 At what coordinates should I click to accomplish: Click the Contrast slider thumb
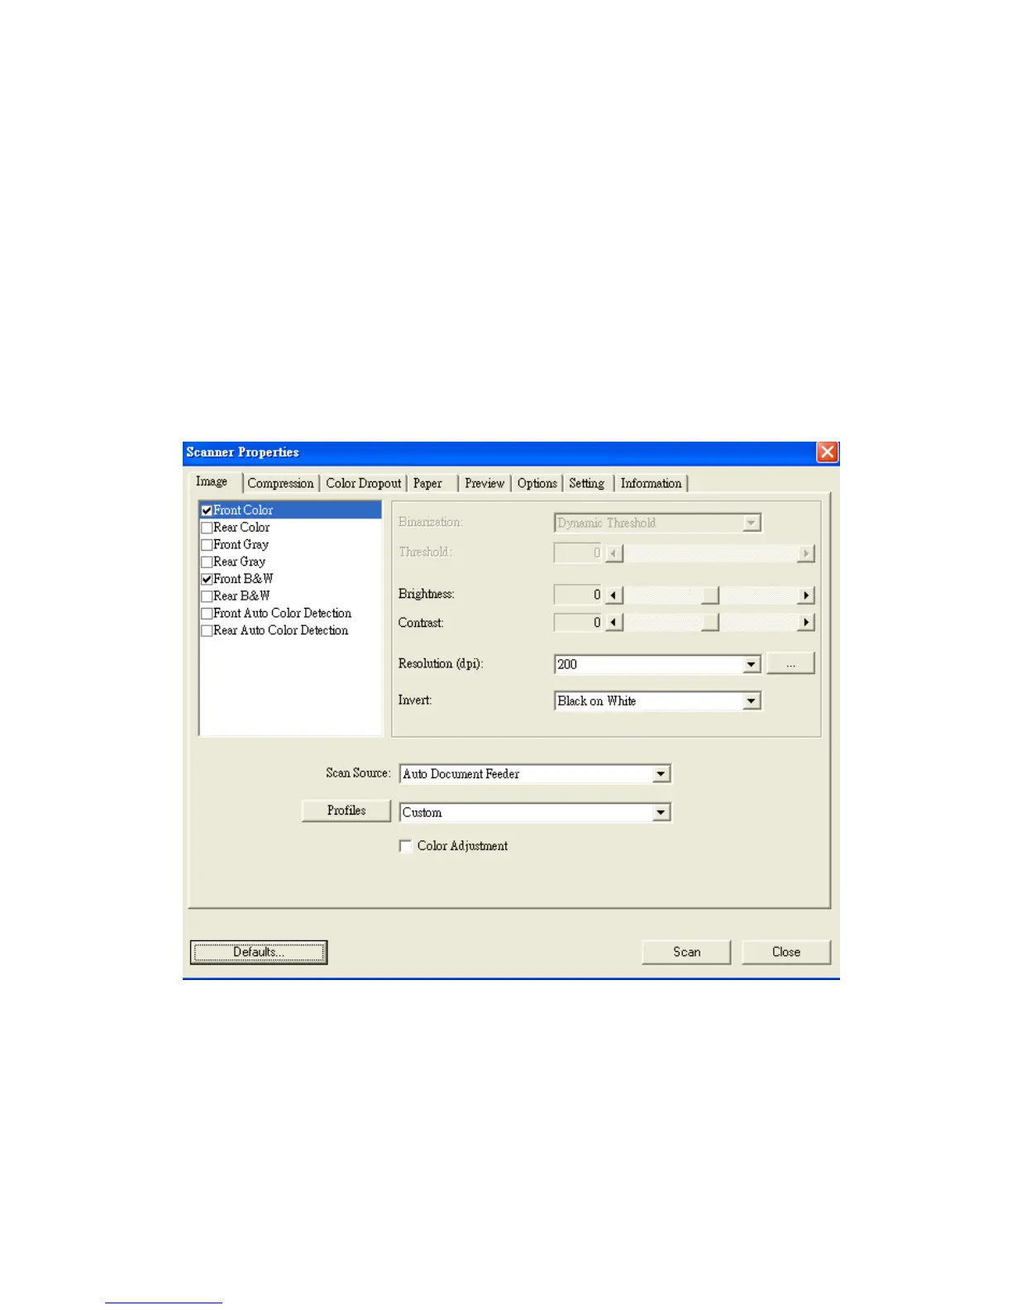(x=710, y=623)
